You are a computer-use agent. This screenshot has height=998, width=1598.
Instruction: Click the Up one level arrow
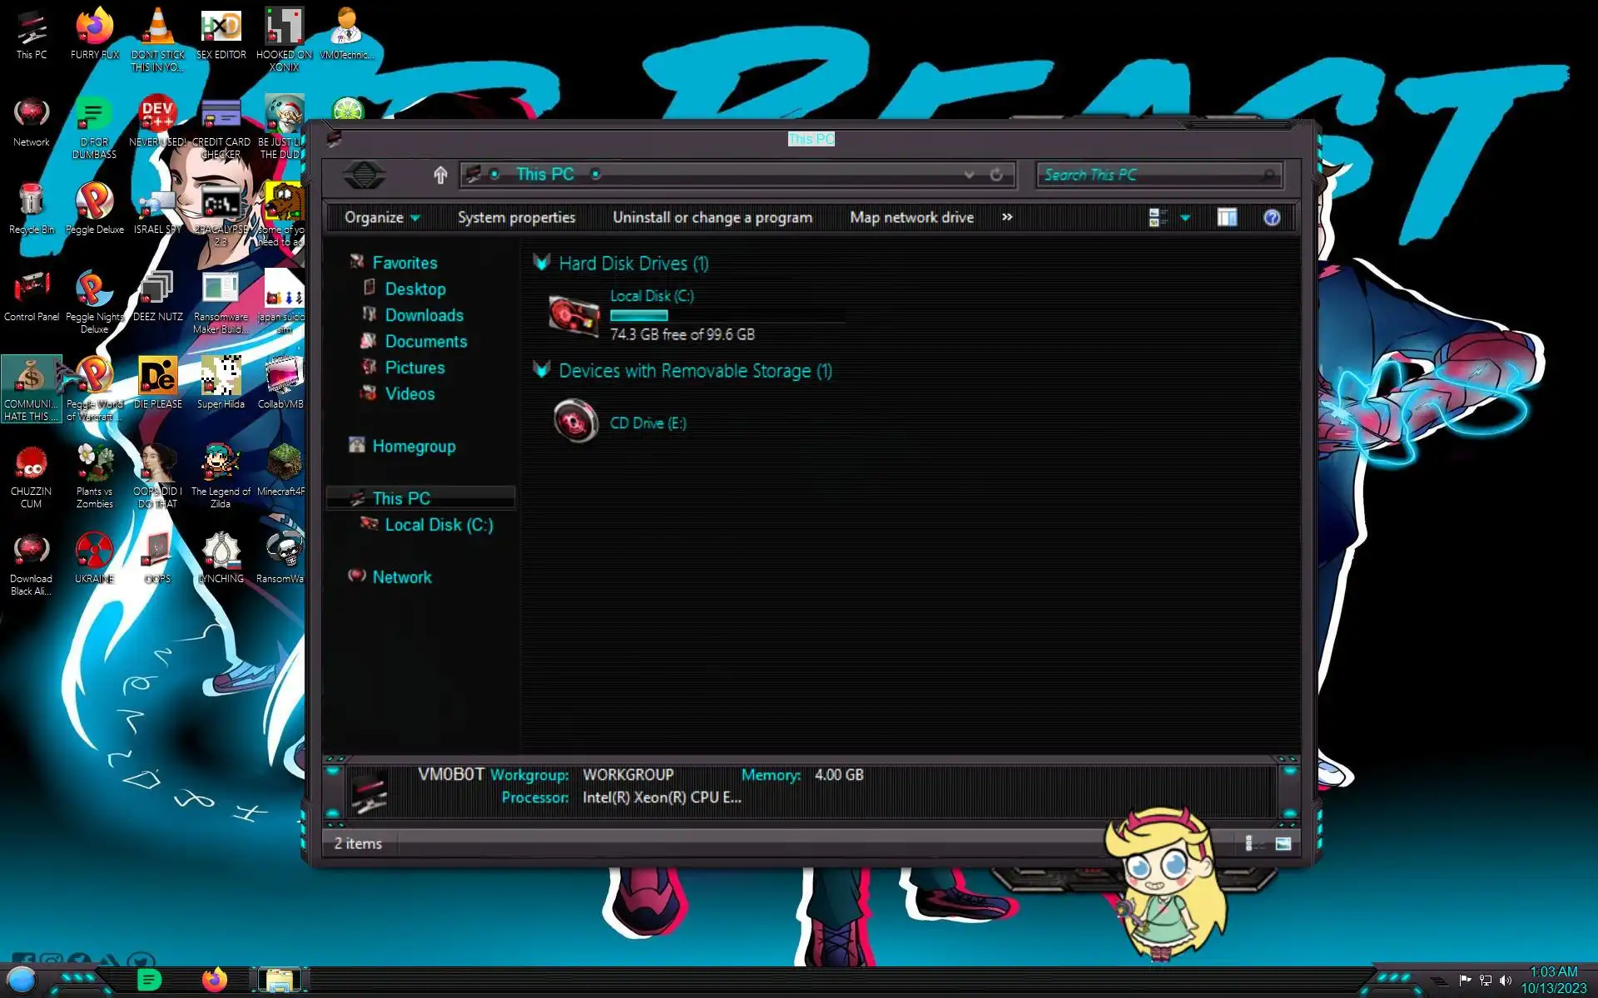tap(440, 175)
